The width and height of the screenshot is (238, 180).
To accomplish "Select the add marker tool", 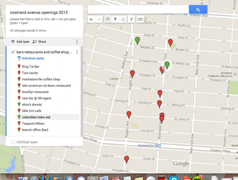I will tap(115, 19).
